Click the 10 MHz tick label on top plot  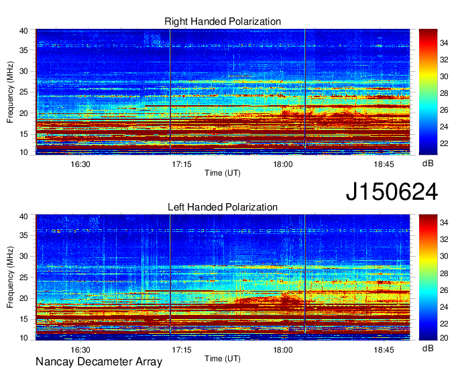click(x=23, y=152)
